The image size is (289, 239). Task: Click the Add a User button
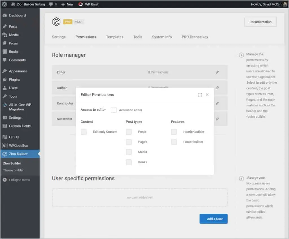[213, 219]
